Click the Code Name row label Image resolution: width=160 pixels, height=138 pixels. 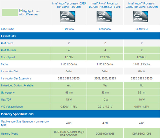click(7, 29)
